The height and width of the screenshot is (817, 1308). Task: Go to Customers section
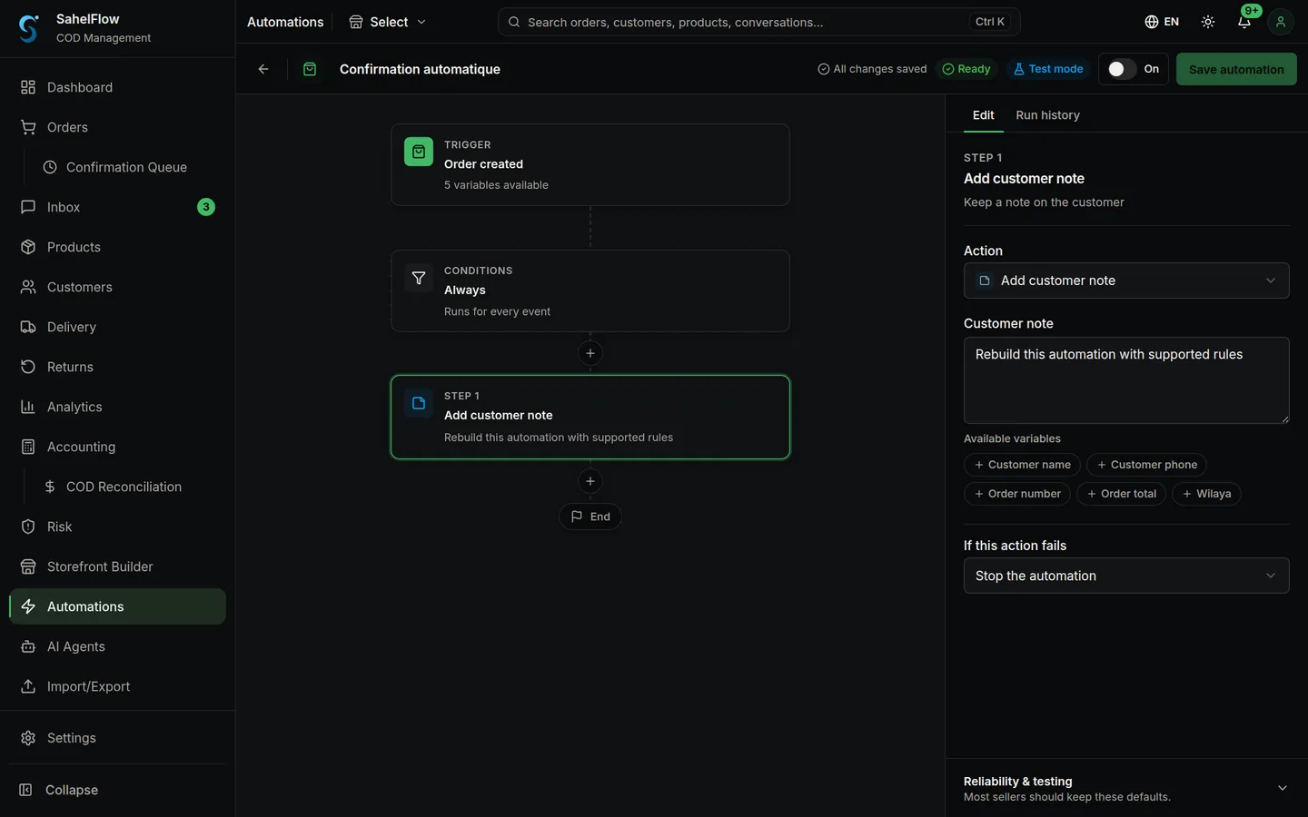point(117,287)
